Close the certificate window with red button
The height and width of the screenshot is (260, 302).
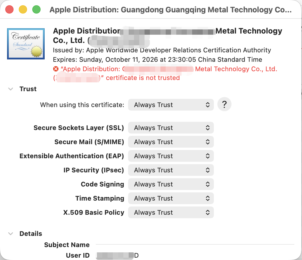coord(10,9)
